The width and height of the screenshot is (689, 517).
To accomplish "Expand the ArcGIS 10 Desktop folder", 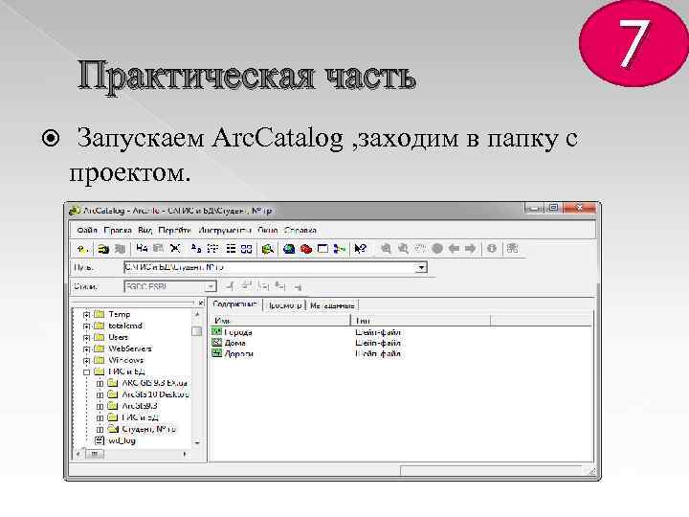I will click(x=100, y=394).
